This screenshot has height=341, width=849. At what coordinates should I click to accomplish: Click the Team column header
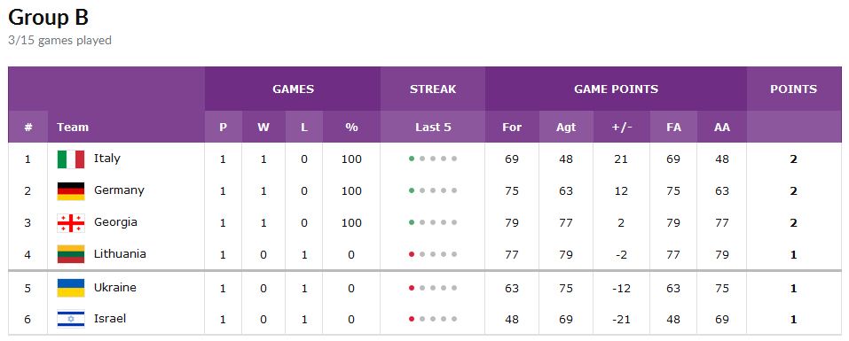pos(73,128)
